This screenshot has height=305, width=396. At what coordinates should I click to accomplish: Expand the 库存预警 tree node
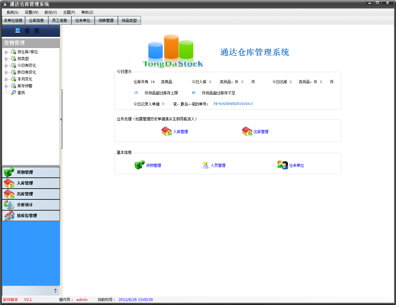pos(6,86)
